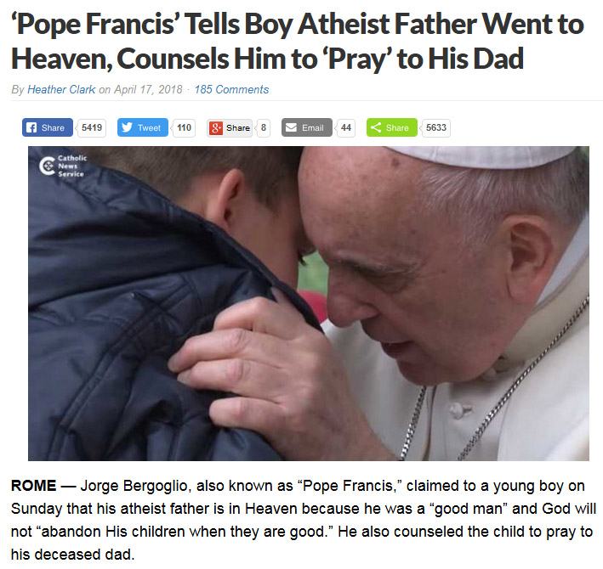Click the Twitter bird icon
This screenshot has width=603, height=569.
pyautogui.click(x=127, y=127)
